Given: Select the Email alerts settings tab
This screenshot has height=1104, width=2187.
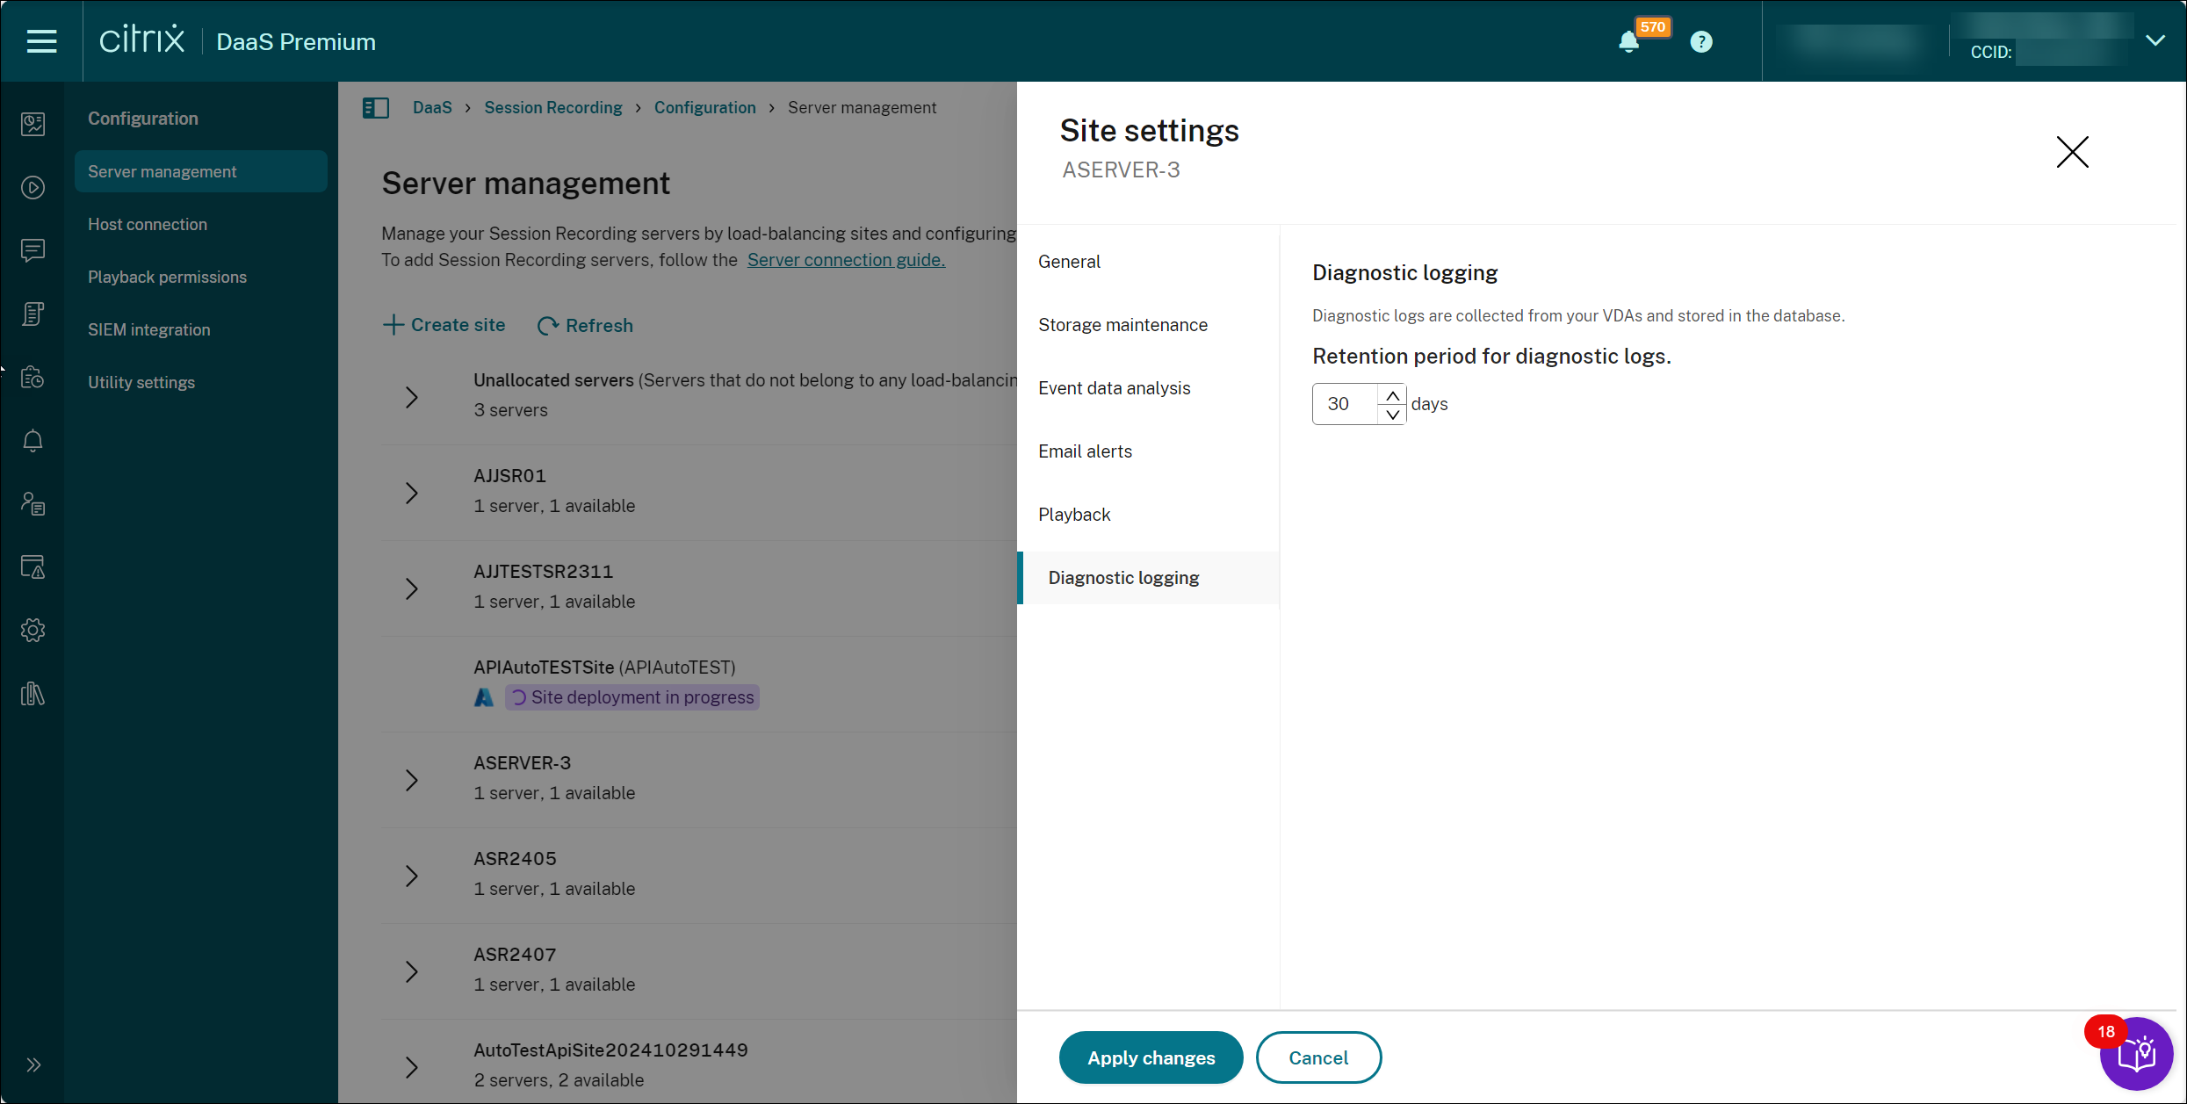Looking at the screenshot, I should pyautogui.click(x=1085, y=451).
